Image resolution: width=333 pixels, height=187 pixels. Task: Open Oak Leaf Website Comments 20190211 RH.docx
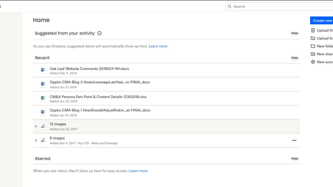coord(89,69)
